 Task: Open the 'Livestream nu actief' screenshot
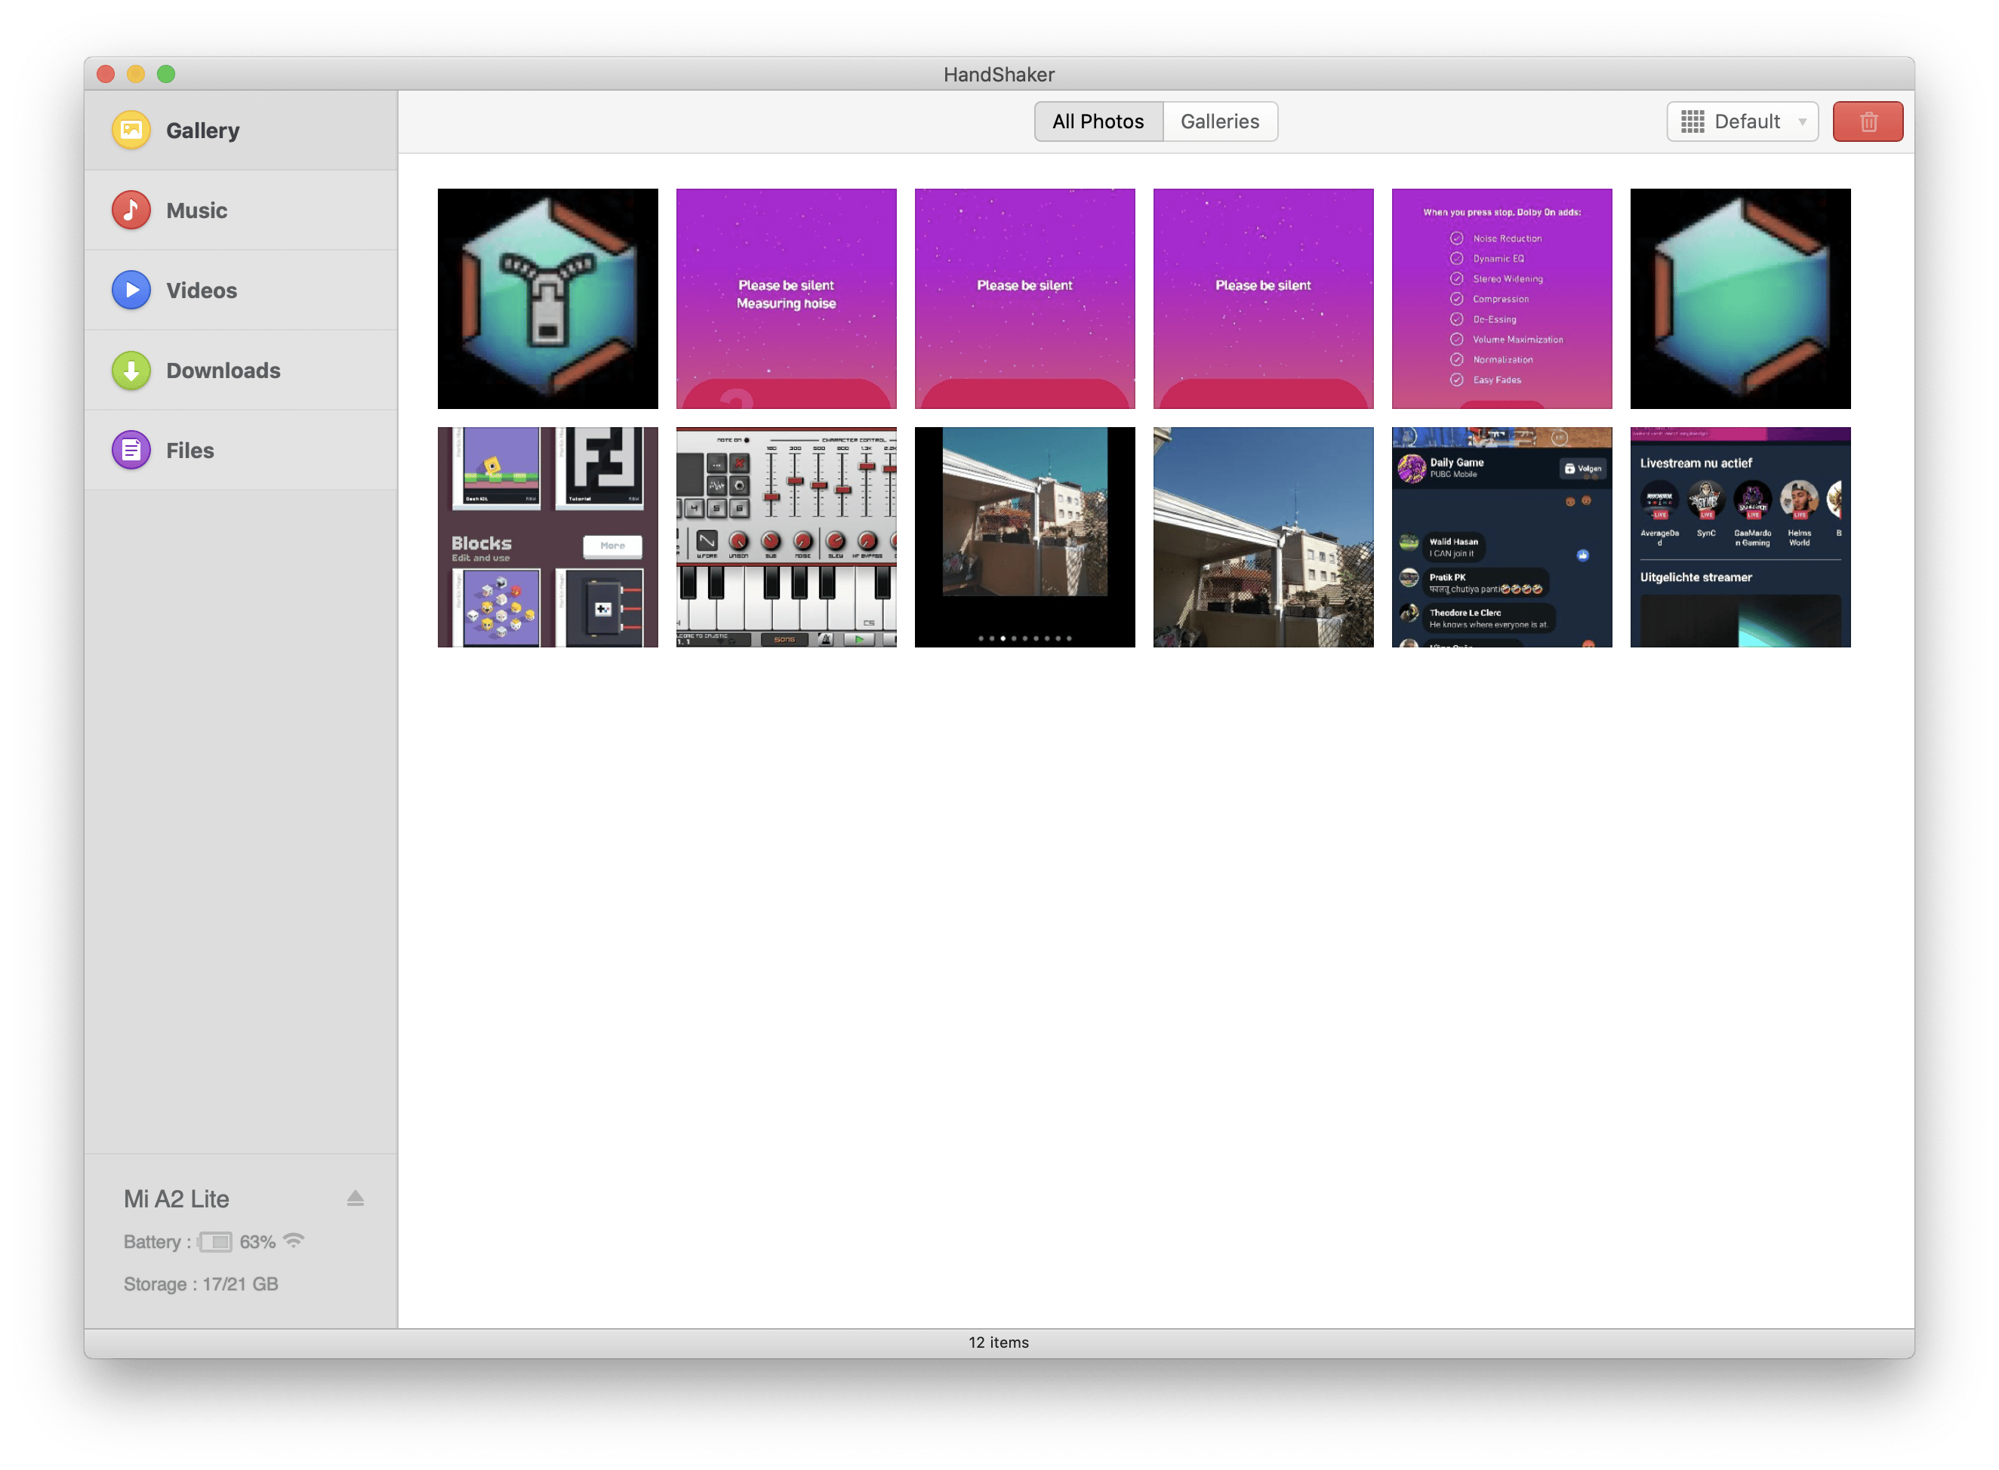(1740, 537)
